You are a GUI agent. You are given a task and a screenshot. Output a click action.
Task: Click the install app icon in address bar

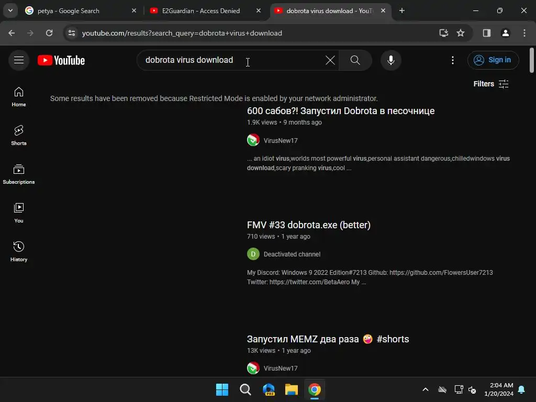coord(444,33)
